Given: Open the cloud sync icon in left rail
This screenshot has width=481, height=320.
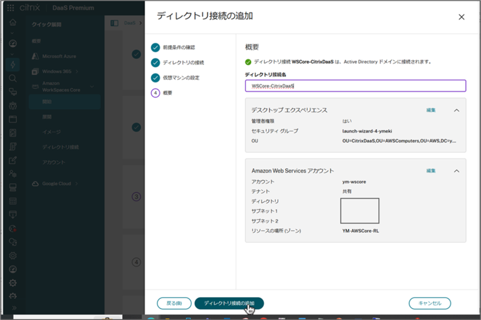Looking at the screenshot, I should pyautogui.click(x=13, y=242).
